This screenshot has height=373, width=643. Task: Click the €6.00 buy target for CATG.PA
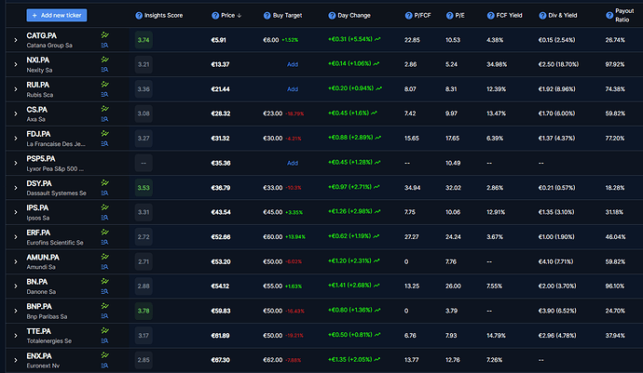coord(270,40)
